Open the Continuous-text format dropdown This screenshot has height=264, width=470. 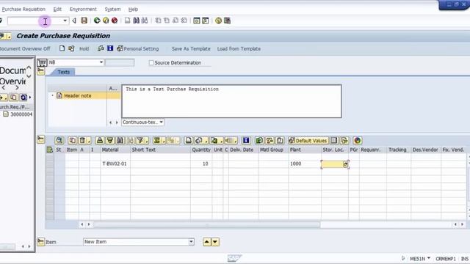point(162,122)
